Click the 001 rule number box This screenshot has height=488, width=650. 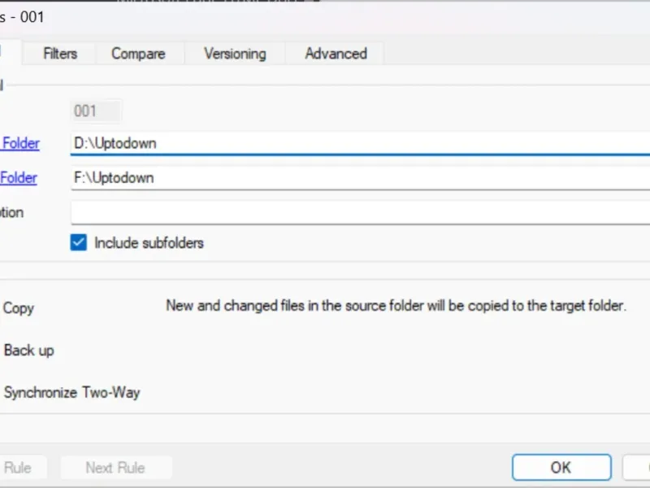(96, 111)
